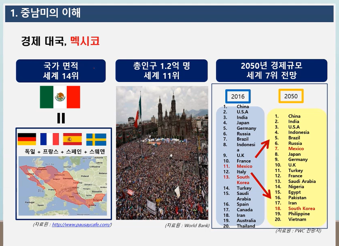Click the '국가 면적 세계 14위' banner
Viewport: 339px width, 246px height.
tap(61, 71)
